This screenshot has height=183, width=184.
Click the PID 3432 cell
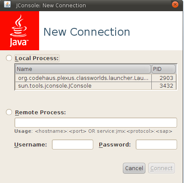(x=164, y=86)
